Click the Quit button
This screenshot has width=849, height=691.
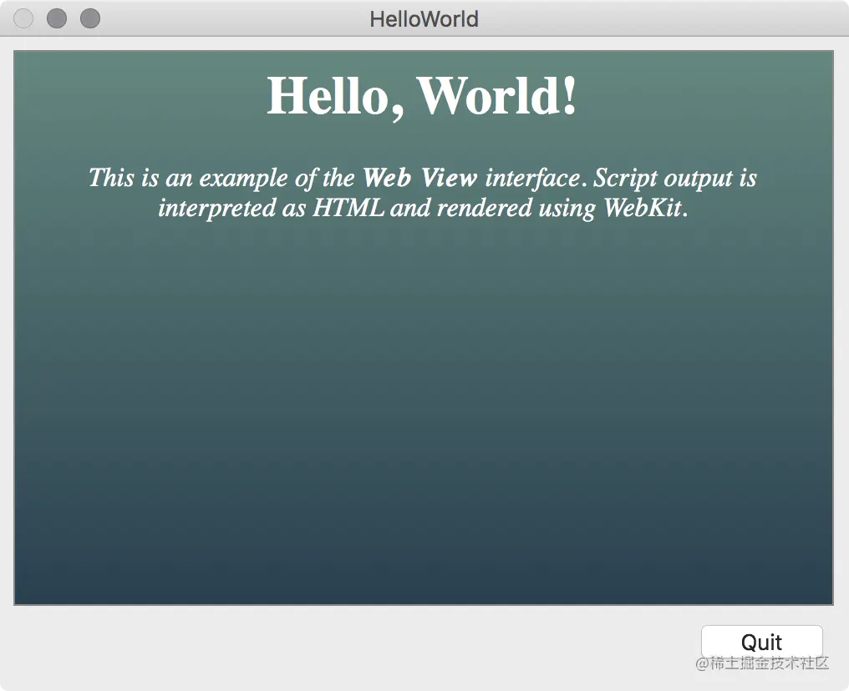(x=761, y=642)
